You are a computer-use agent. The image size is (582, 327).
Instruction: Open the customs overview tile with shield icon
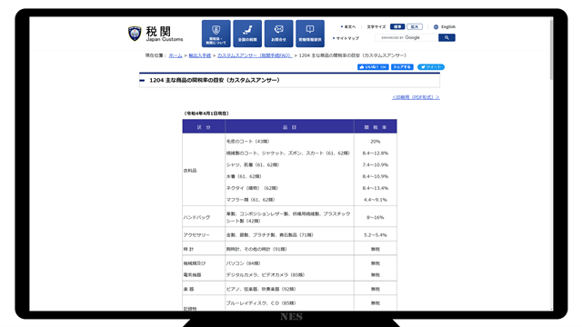(216, 34)
